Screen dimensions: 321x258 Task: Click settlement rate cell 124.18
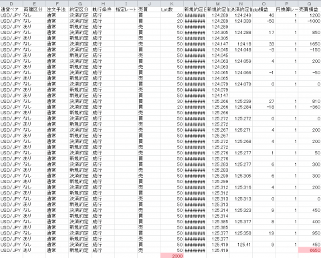point(241,44)
